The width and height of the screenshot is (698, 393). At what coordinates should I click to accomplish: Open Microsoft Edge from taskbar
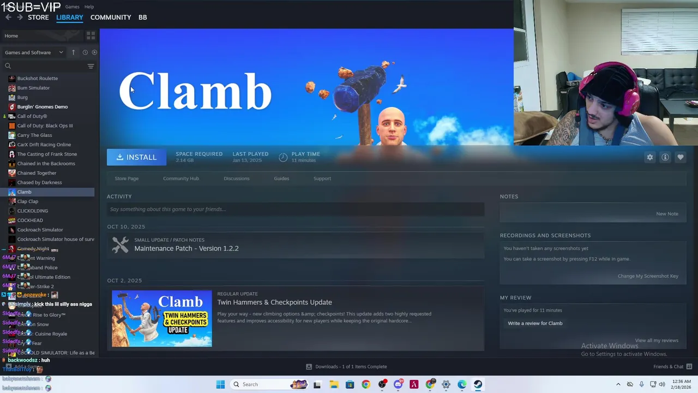(x=462, y=384)
